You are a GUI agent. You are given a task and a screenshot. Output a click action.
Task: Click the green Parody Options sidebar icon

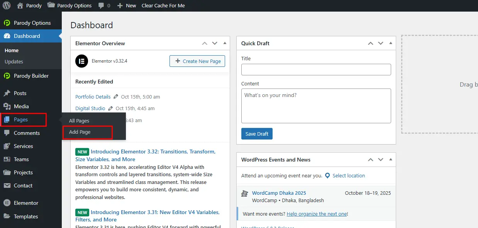pos(7,23)
